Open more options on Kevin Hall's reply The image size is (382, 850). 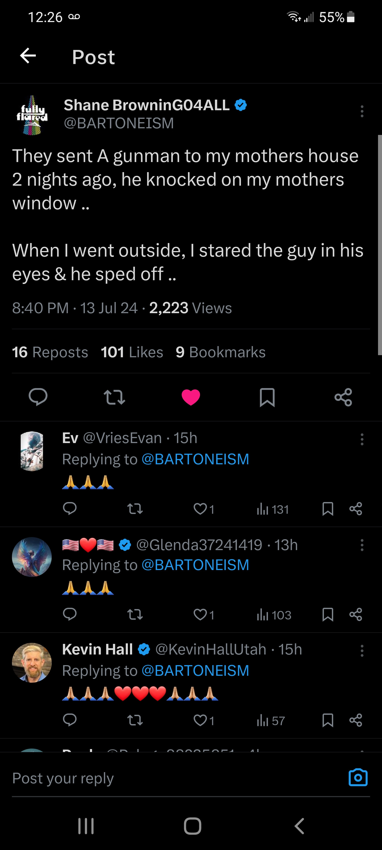pyautogui.click(x=362, y=651)
